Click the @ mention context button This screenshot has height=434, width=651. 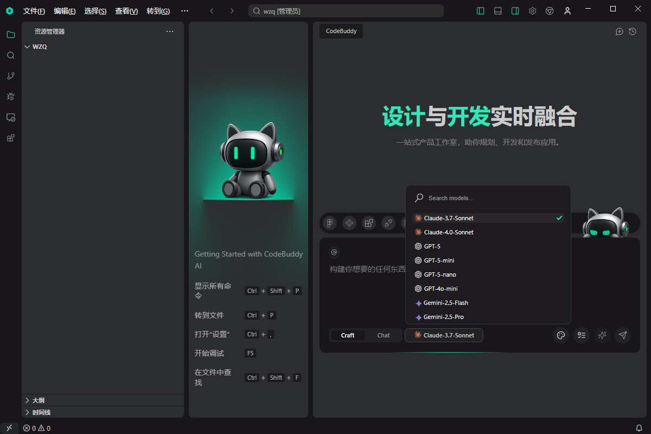(334, 252)
